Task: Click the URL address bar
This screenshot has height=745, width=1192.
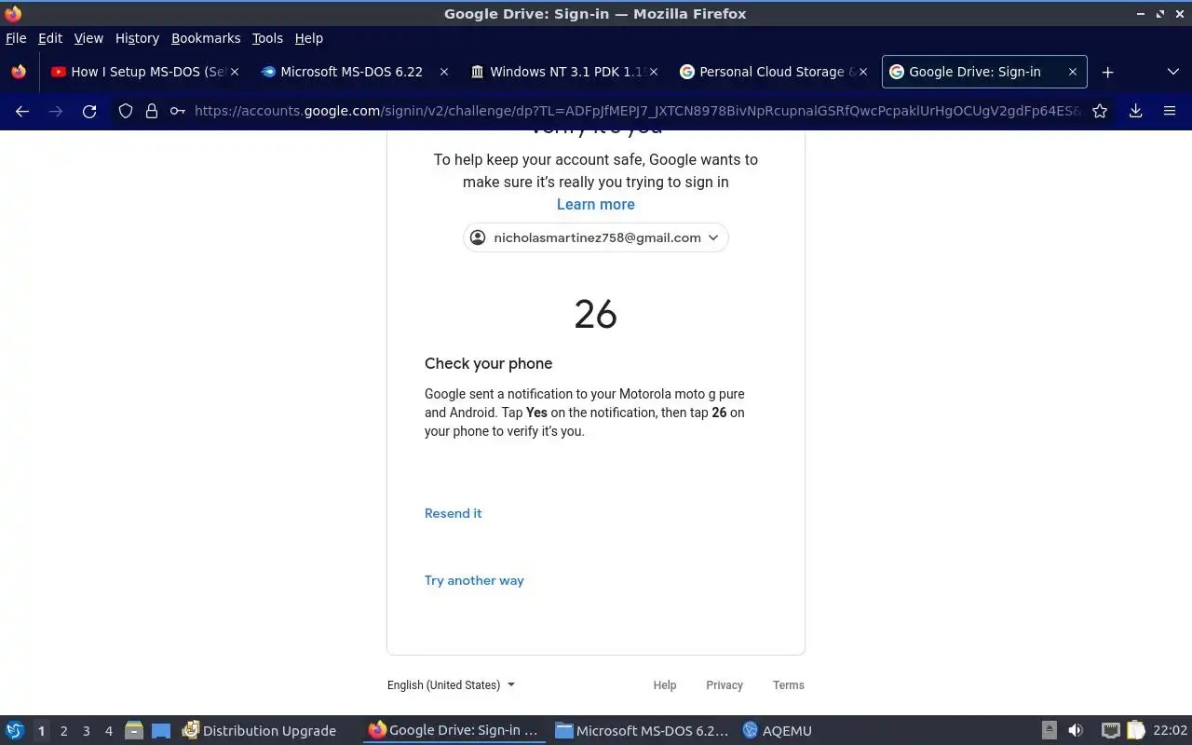Action: tap(637, 111)
